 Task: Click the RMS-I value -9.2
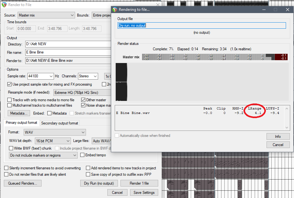click(239, 113)
